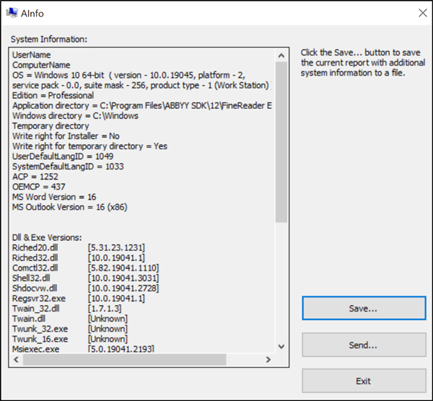Image resolution: width=433 pixels, height=401 pixels.
Task: Click the Twunk_16.exe entry
Action: [40, 339]
